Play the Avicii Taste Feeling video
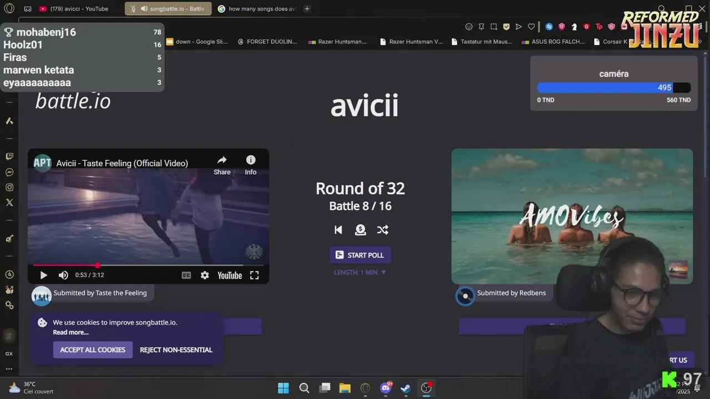 pyautogui.click(x=44, y=275)
